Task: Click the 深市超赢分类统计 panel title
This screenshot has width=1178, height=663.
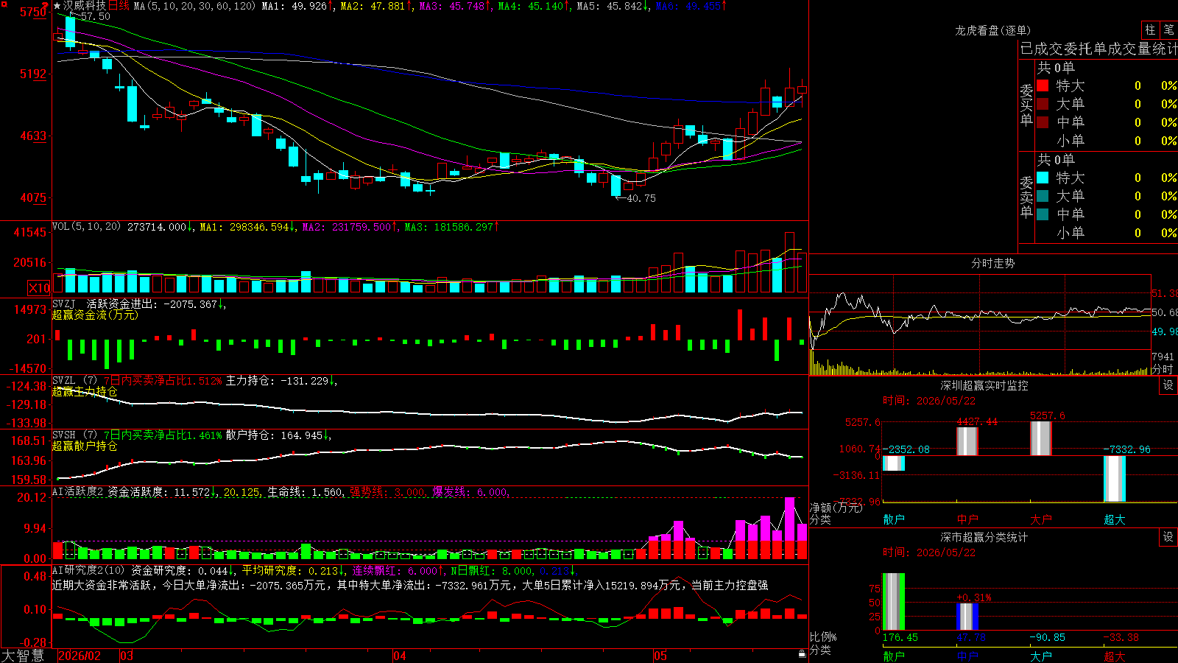Action: [x=984, y=537]
